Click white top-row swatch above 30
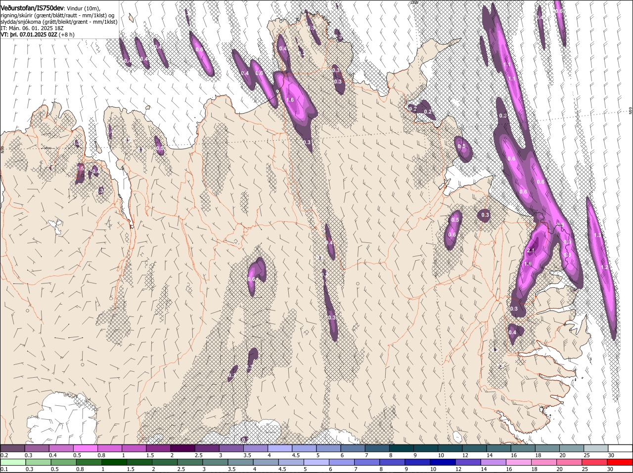 [620, 448]
